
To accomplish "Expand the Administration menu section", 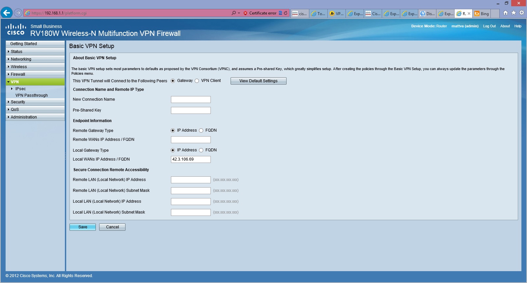I will tap(35, 117).
